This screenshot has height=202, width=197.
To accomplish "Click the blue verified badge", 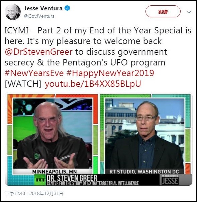I will tap(67, 8).
